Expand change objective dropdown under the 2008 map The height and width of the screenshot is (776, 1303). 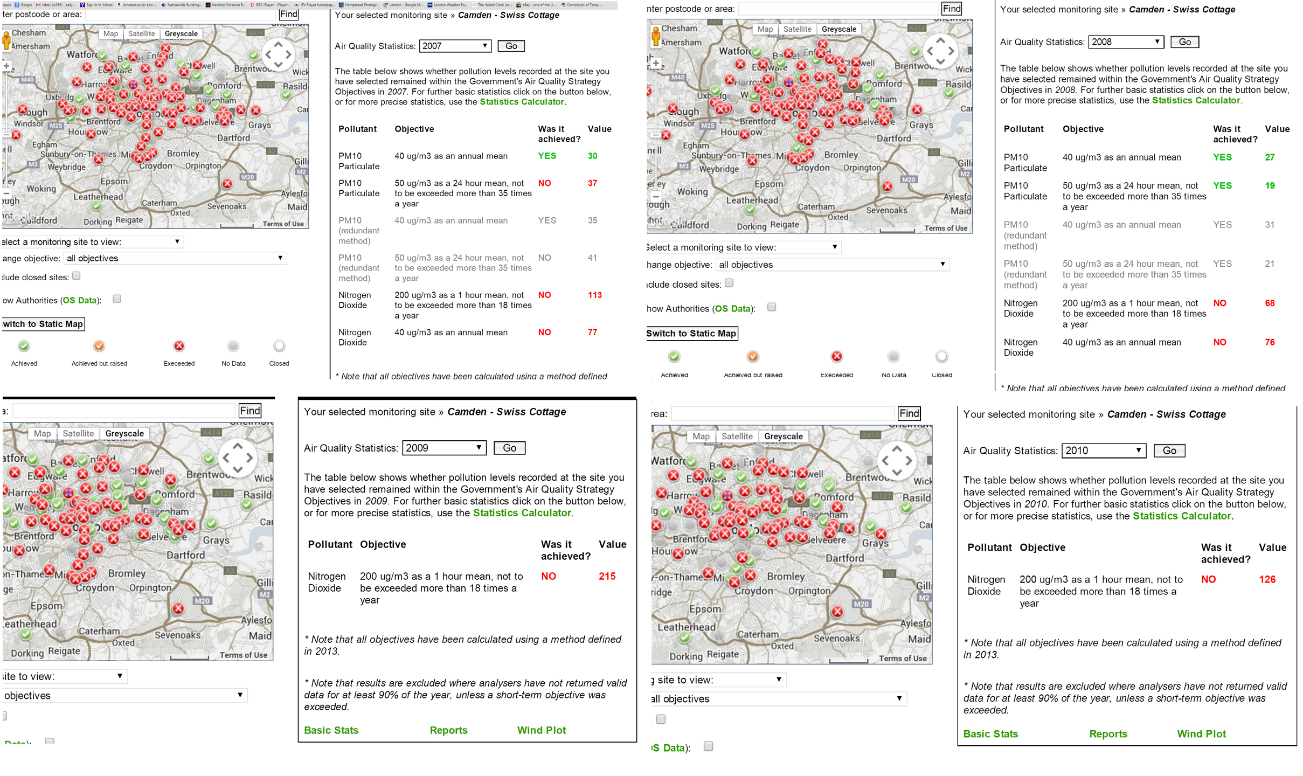832,265
